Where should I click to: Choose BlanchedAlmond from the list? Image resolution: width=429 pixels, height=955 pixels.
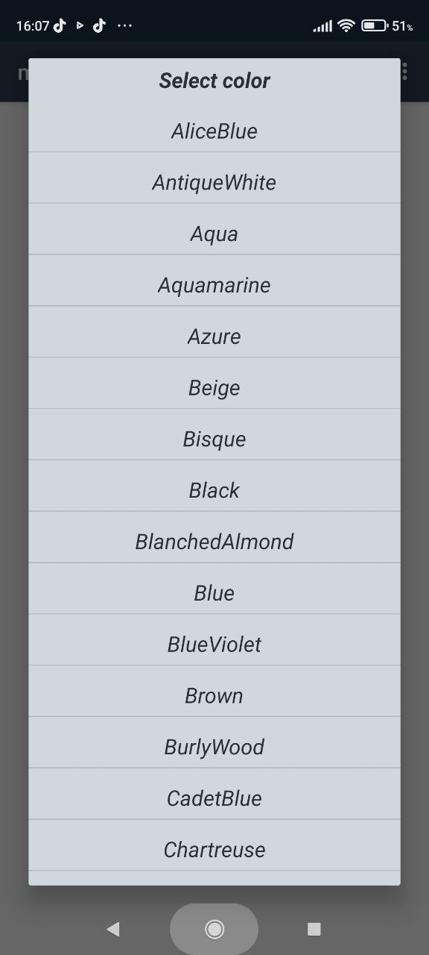point(214,542)
